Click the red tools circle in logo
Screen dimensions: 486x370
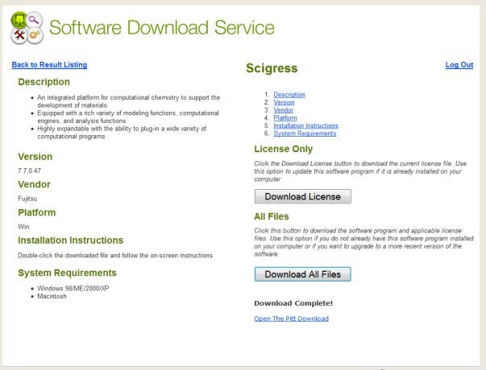19,35
